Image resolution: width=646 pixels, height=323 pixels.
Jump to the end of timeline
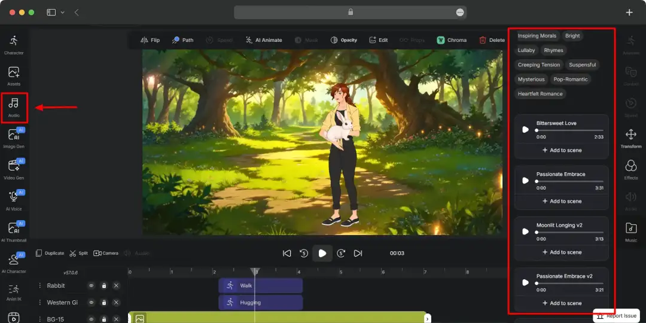pos(358,254)
